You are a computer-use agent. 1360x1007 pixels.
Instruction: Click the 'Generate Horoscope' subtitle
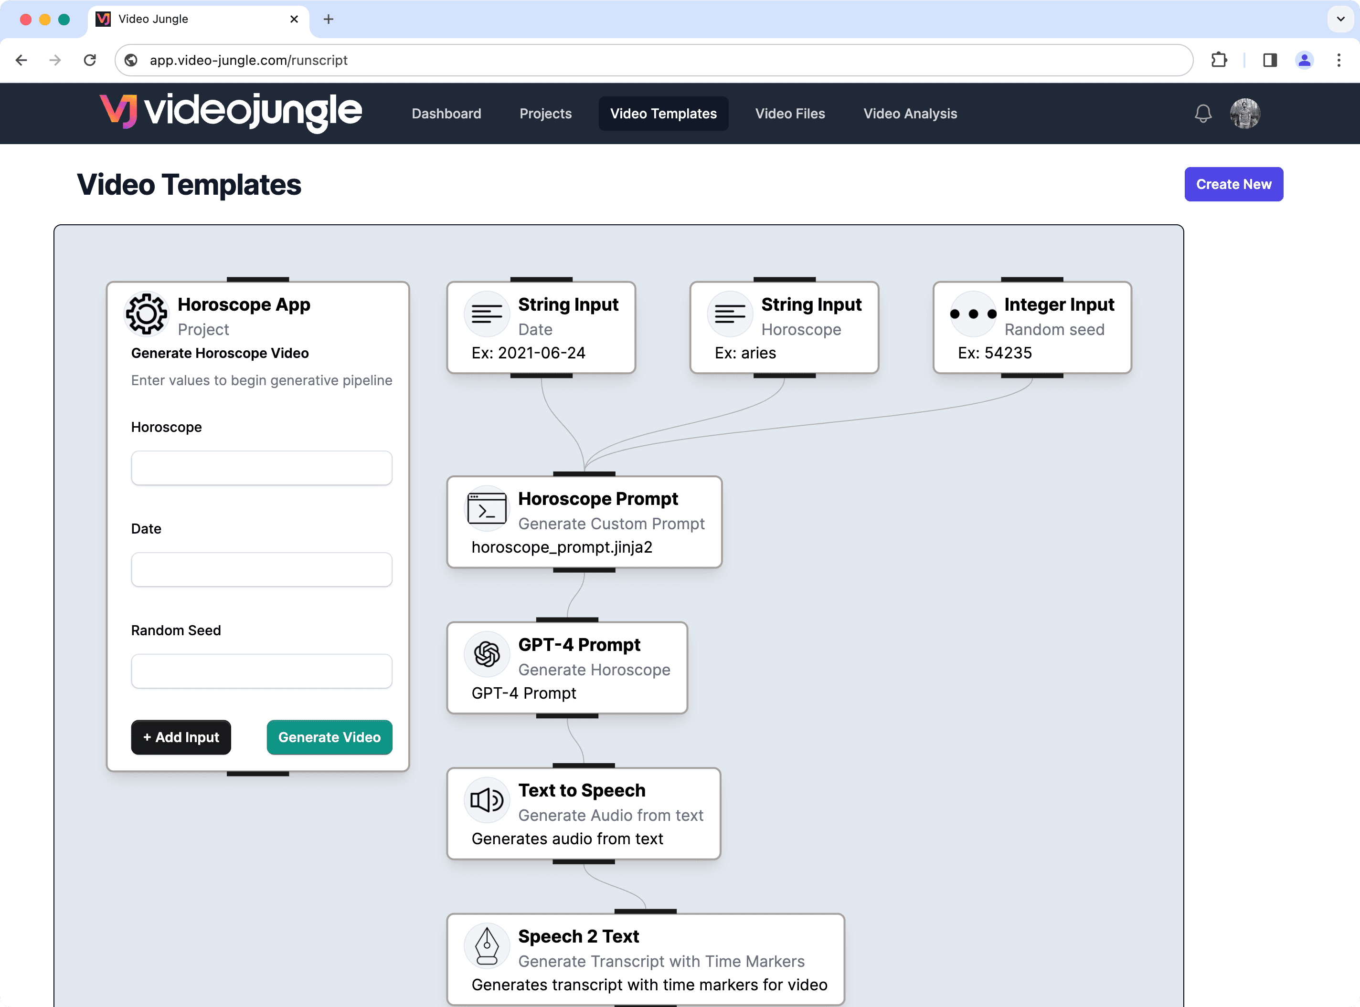594,669
